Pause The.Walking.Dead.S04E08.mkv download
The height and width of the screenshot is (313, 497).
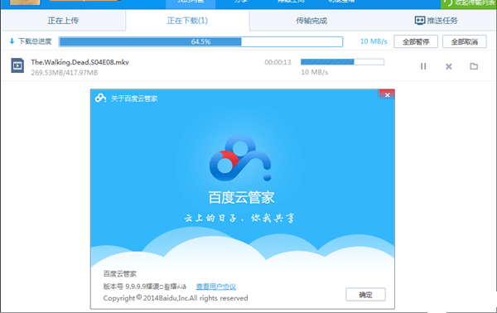point(423,66)
